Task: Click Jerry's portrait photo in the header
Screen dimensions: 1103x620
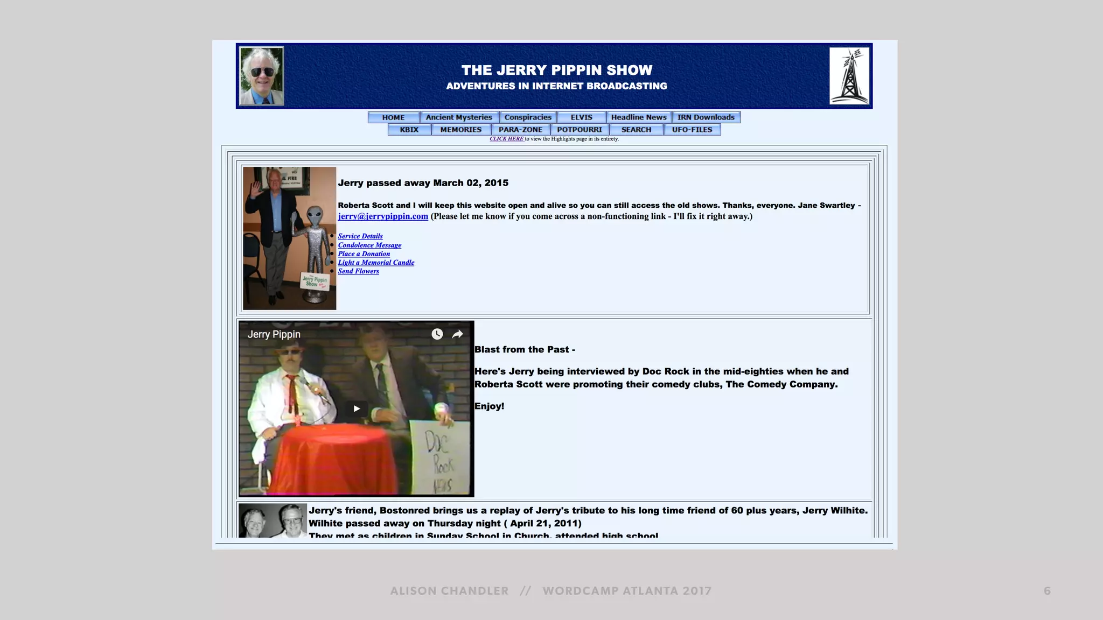Action: 262,76
